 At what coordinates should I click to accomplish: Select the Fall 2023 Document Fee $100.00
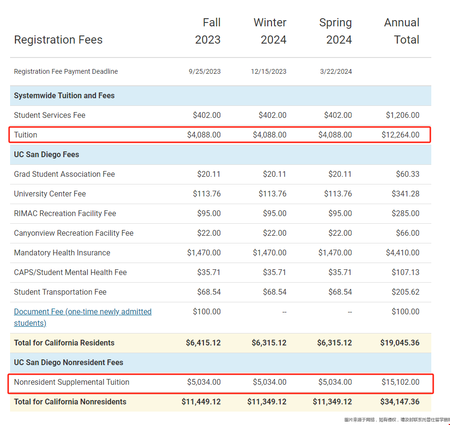(207, 311)
